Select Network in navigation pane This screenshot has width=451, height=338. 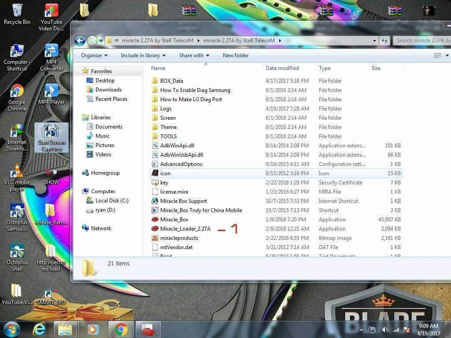pos(101,228)
